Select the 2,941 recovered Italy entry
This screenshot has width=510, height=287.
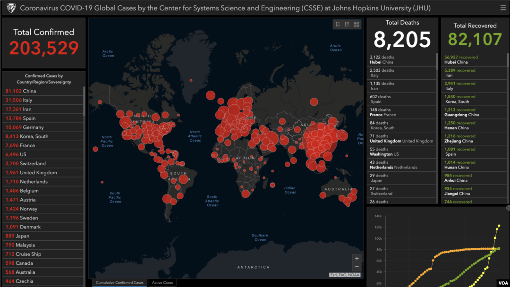(474, 86)
